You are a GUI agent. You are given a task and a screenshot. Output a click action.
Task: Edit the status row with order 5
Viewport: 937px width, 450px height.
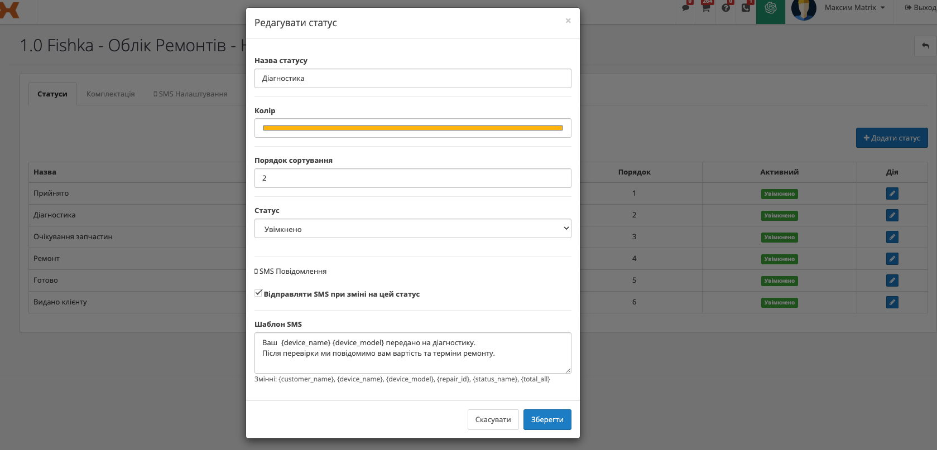pyautogui.click(x=892, y=280)
